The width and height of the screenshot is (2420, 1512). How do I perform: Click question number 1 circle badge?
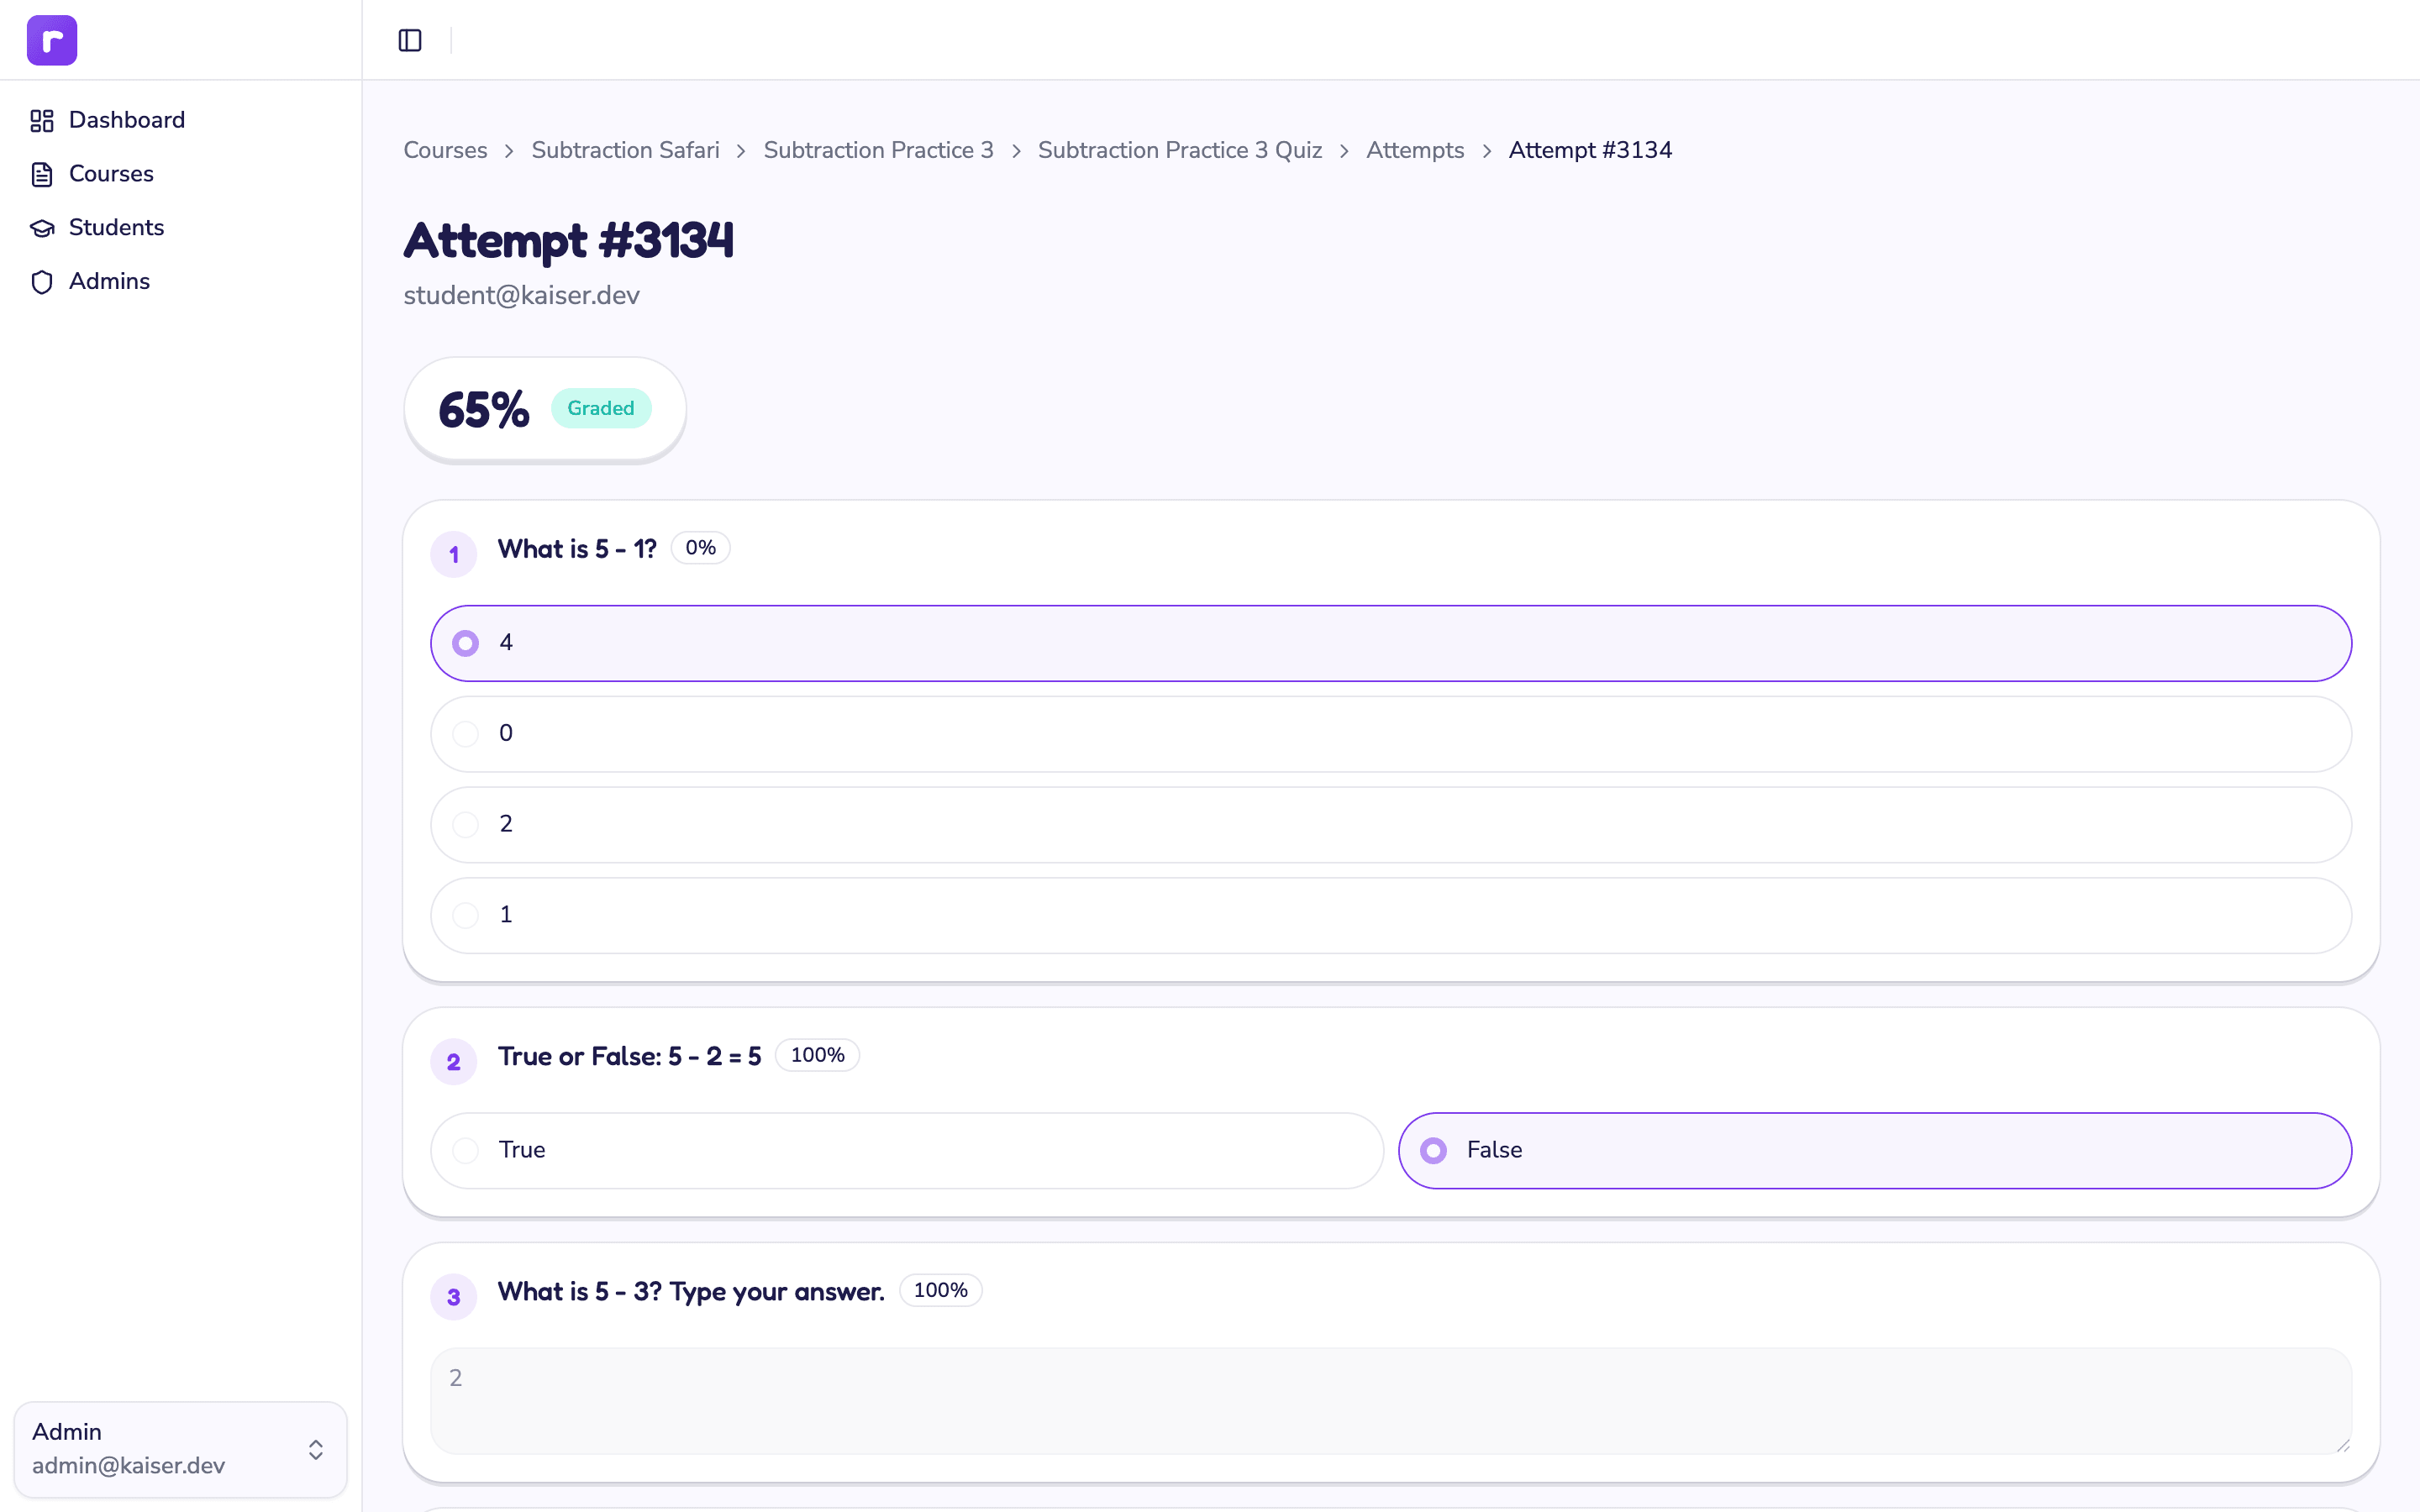[454, 554]
